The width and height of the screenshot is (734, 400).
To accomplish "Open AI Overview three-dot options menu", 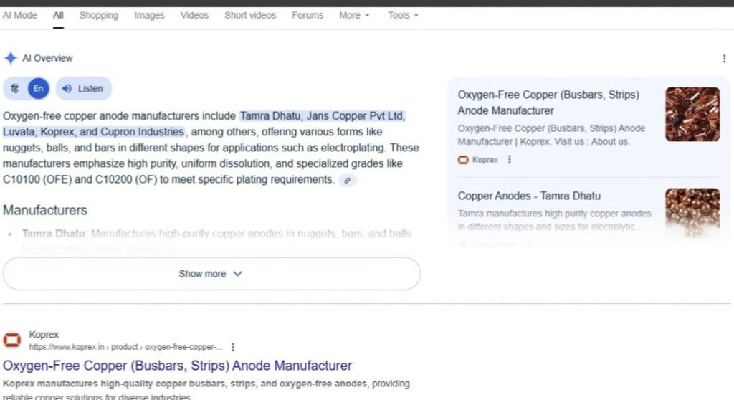I will [x=724, y=59].
